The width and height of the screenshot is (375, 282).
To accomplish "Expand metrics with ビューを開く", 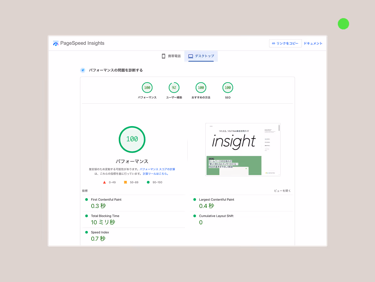I will [282, 191].
